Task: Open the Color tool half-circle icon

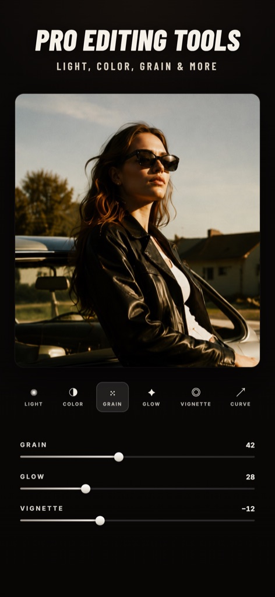Action: (x=73, y=392)
